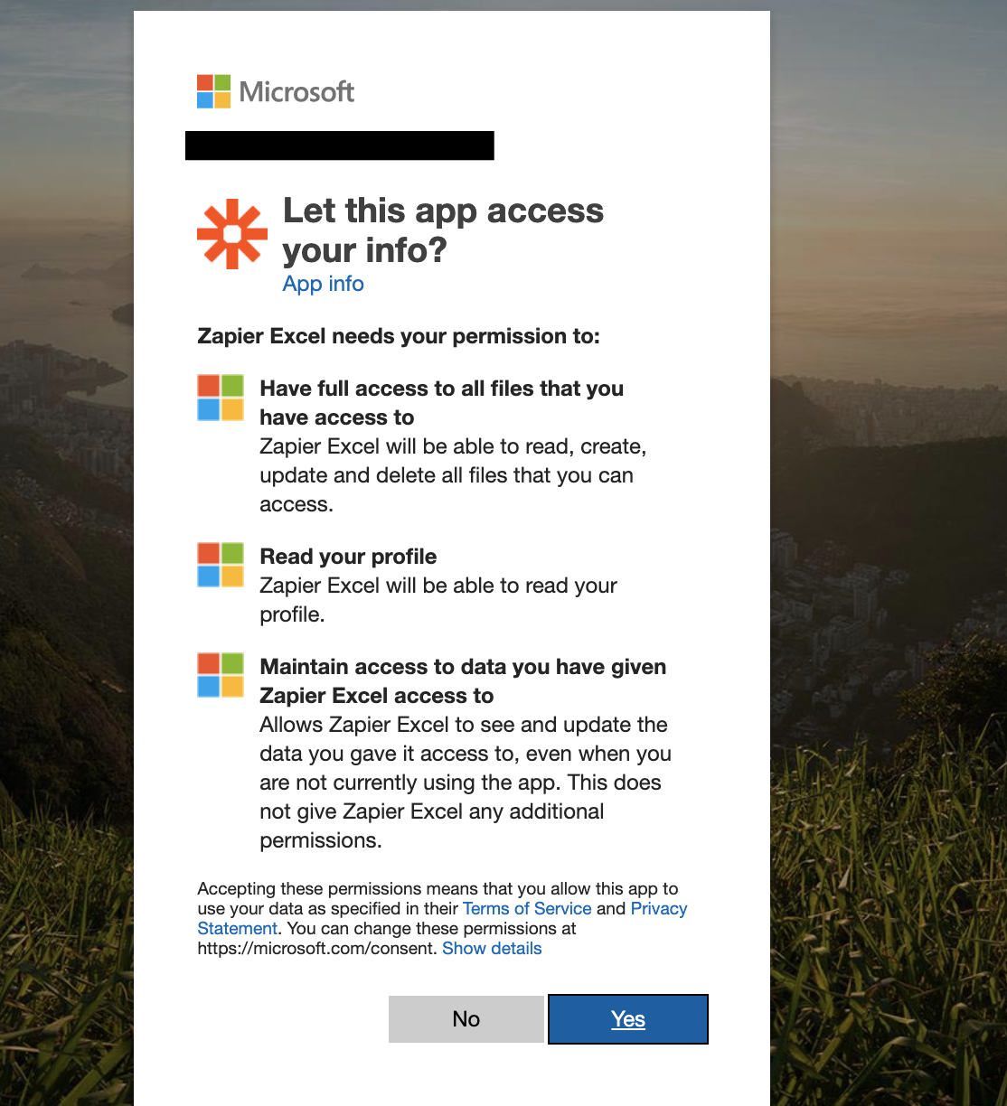Open the App info link
Image resolution: width=1007 pixels, height=1106 pixels.
point(323,284)
